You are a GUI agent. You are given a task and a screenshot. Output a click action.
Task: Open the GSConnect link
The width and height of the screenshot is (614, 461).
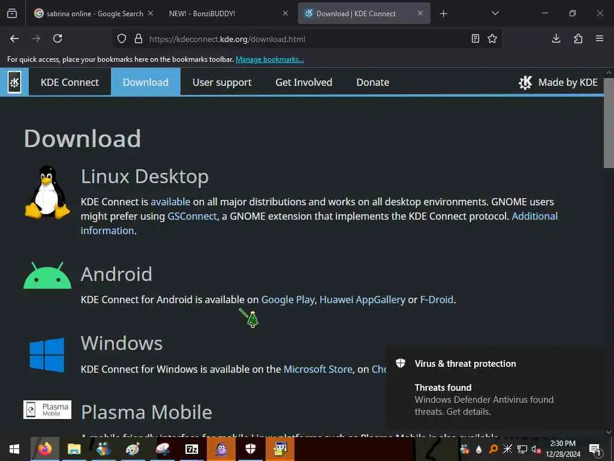[192, 216]
